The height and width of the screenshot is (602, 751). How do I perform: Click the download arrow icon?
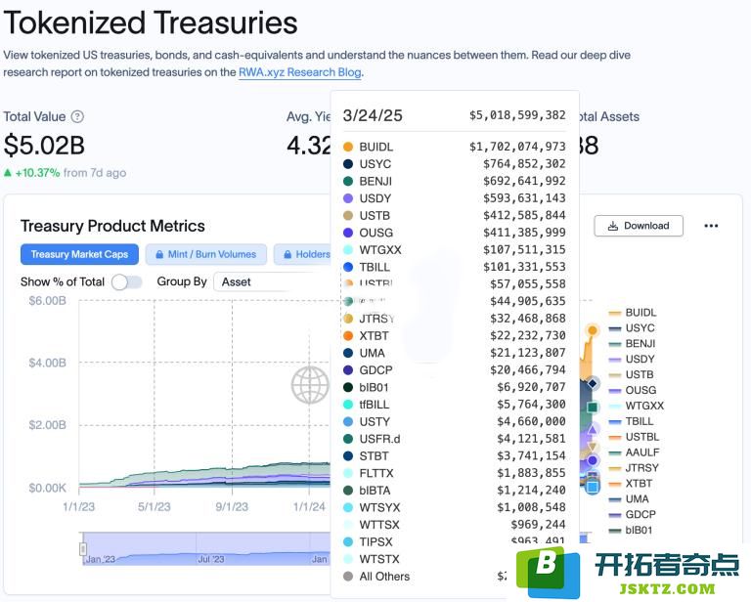(612, 226)
